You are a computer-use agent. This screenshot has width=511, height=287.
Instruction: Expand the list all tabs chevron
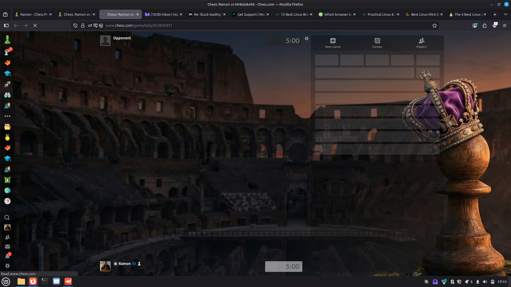[505, 14]
